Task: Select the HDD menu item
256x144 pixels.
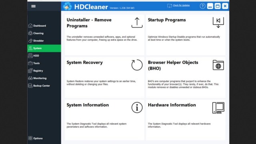Action: click(x=36, y=56)
